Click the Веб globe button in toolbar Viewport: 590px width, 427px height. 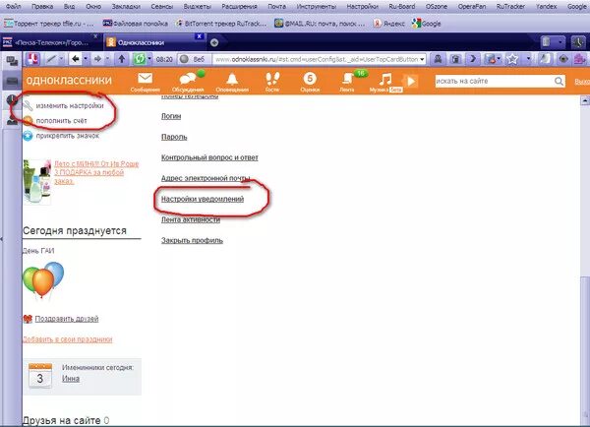(x=194, y=59)
